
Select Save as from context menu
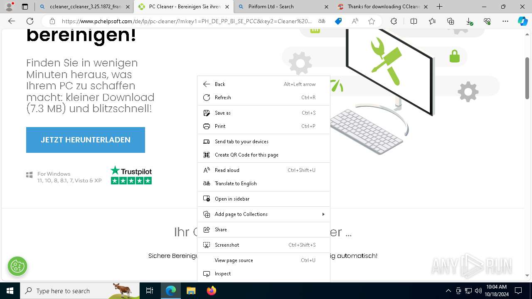[264, 113]
